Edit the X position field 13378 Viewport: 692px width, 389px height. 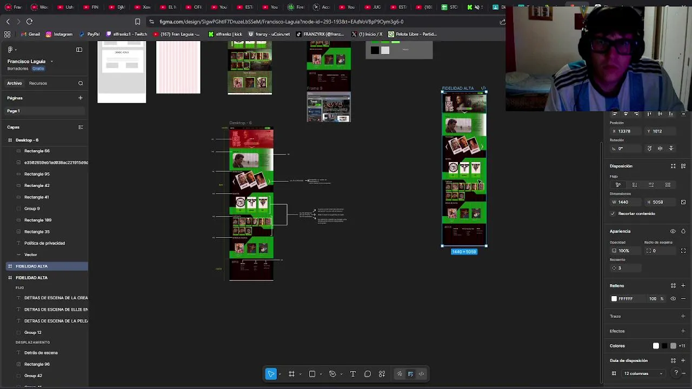[626, 131]
